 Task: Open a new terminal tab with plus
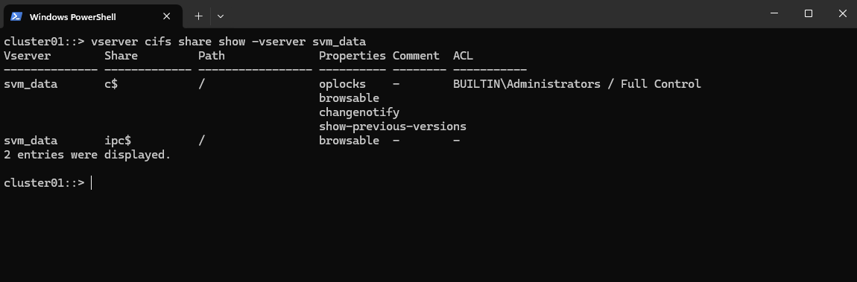[x=198, y=16]
